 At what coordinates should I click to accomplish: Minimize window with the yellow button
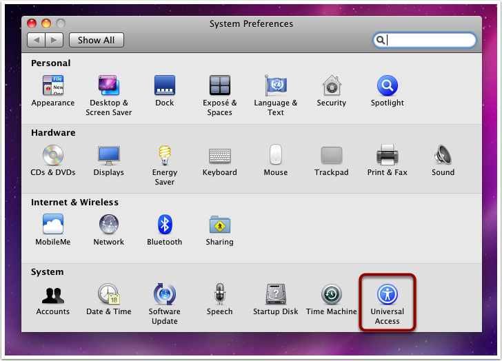pyautogui.click(x=46, y=23)
